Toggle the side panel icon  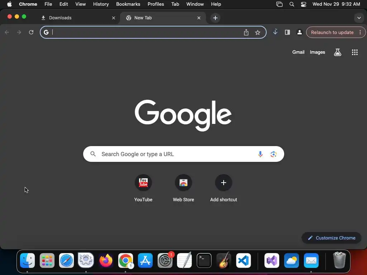coord(287,32)
